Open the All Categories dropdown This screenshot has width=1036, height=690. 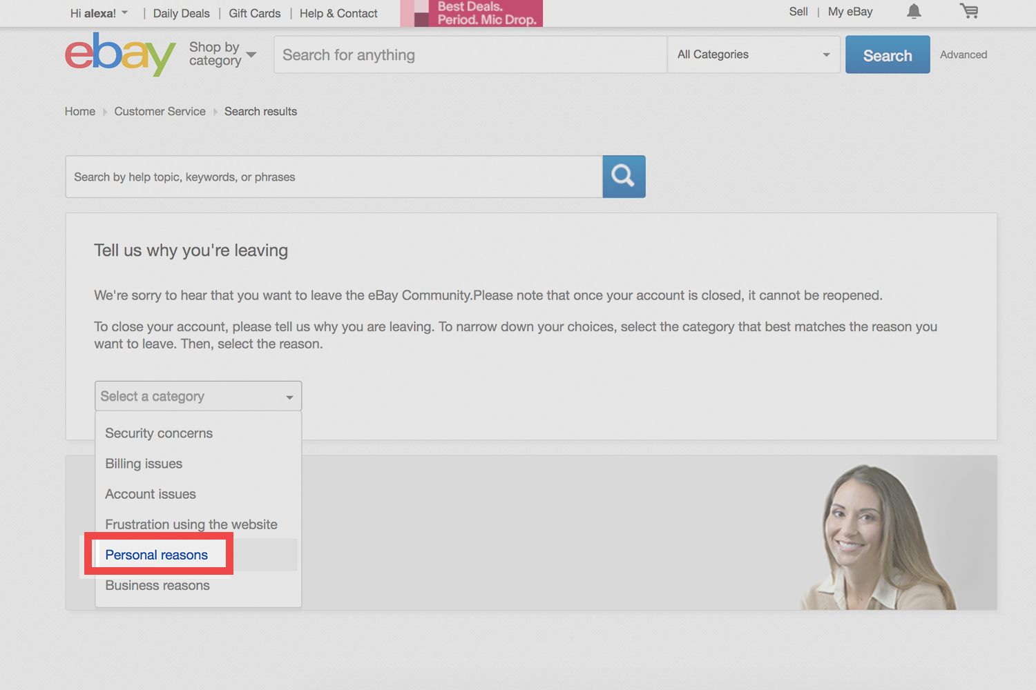(x=753, y=55)
